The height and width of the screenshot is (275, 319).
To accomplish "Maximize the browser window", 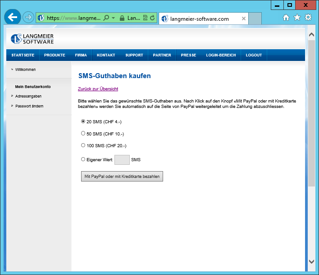I will click(x=290, y=5).
